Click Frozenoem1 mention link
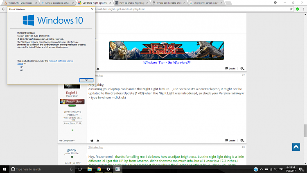 [104, 157]
